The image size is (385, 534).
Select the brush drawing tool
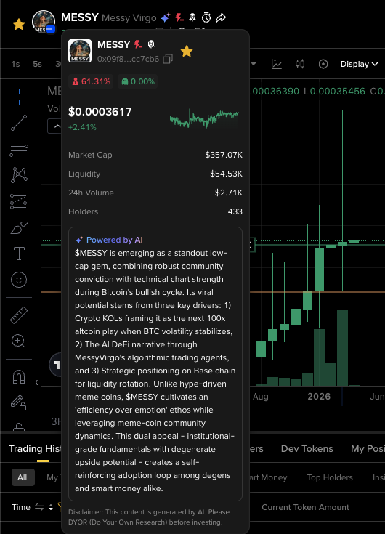(20, 227)
